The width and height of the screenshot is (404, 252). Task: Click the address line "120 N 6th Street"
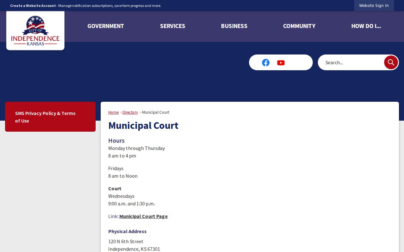coord(126,242)
